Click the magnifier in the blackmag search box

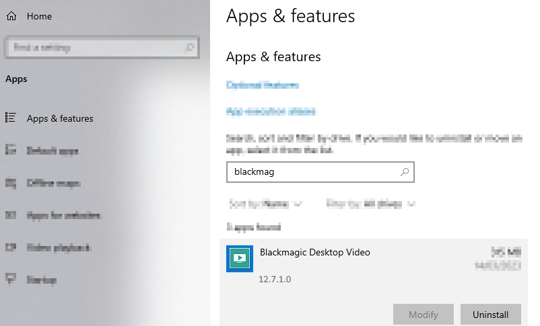pos(405,172)
